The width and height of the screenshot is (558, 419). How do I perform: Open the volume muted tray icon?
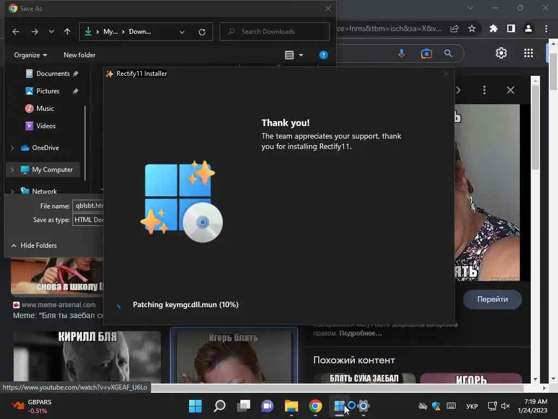[505, 406]
